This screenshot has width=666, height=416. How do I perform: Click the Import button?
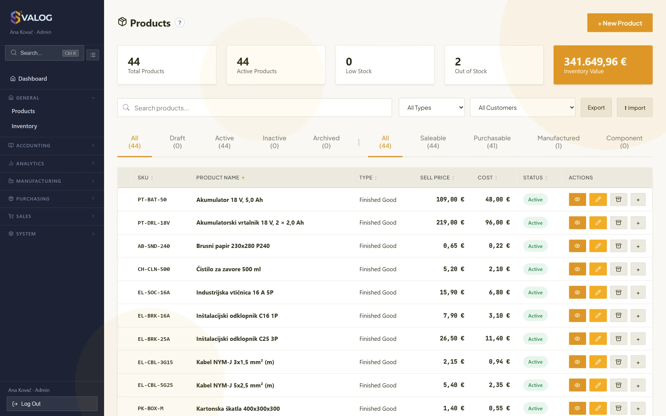(x=635, y=108)
